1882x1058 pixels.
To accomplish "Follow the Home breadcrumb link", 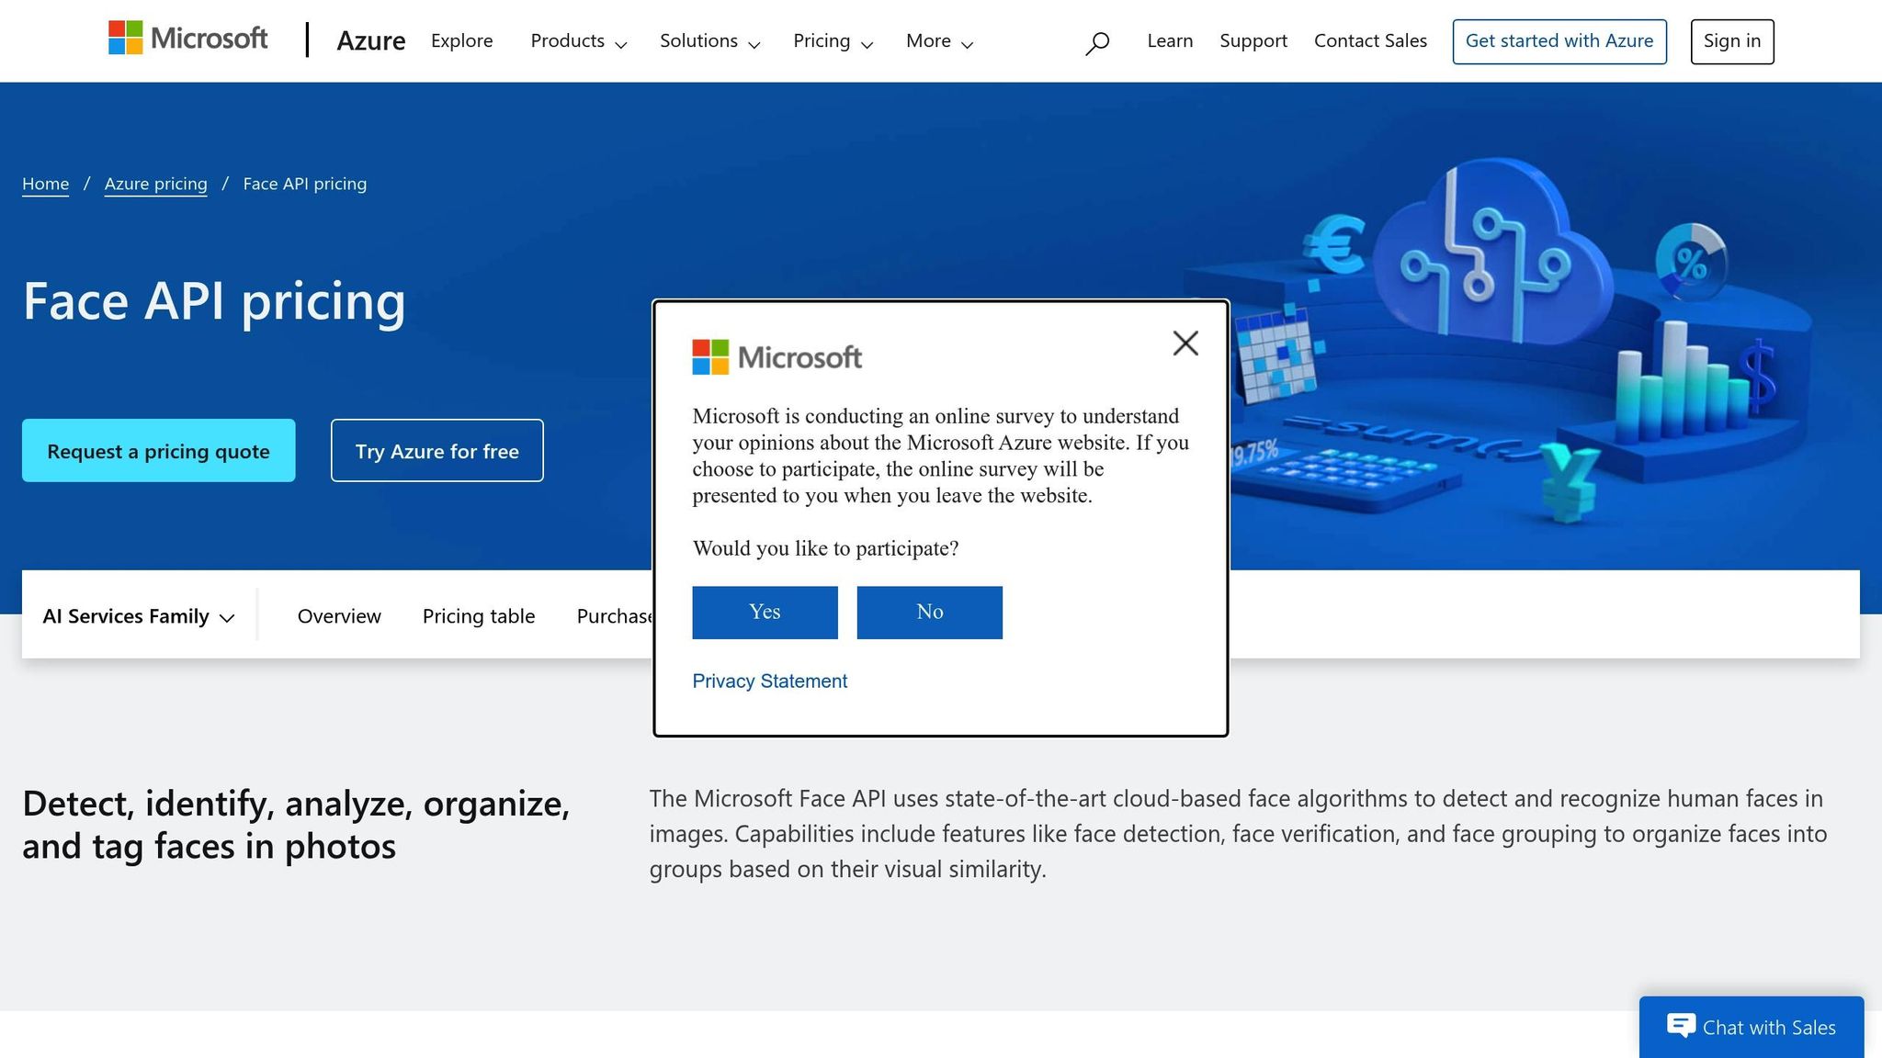I will (x=45, y=184).
